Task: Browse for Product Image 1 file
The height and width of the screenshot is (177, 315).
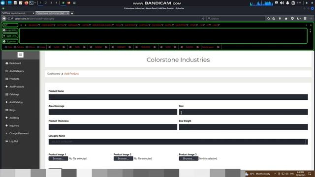Action: [x=58, y=158]
